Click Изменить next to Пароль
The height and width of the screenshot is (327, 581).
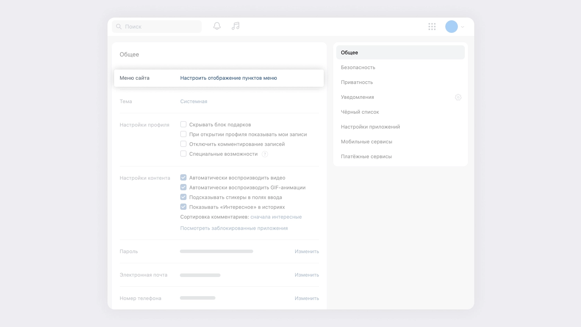(307, 252)
